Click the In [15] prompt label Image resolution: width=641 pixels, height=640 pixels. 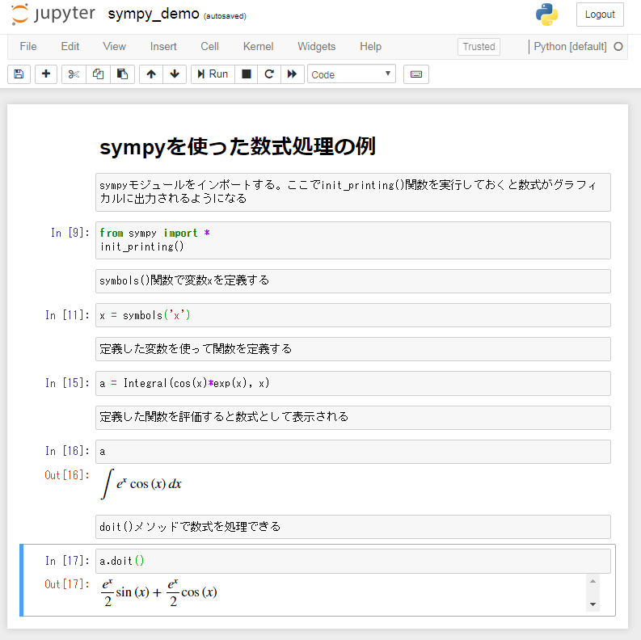click(x=67, y=383)
